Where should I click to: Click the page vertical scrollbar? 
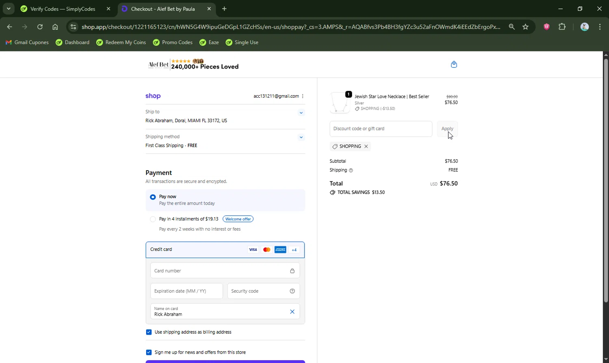point(606,180)
